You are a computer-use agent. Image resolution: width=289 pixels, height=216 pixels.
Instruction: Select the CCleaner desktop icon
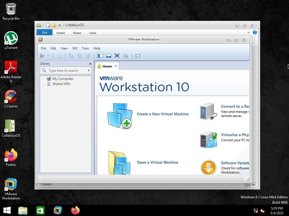click(11, 99)
